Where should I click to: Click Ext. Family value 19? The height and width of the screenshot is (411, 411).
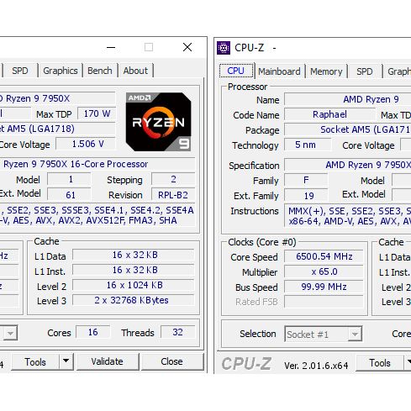(306, 195)
